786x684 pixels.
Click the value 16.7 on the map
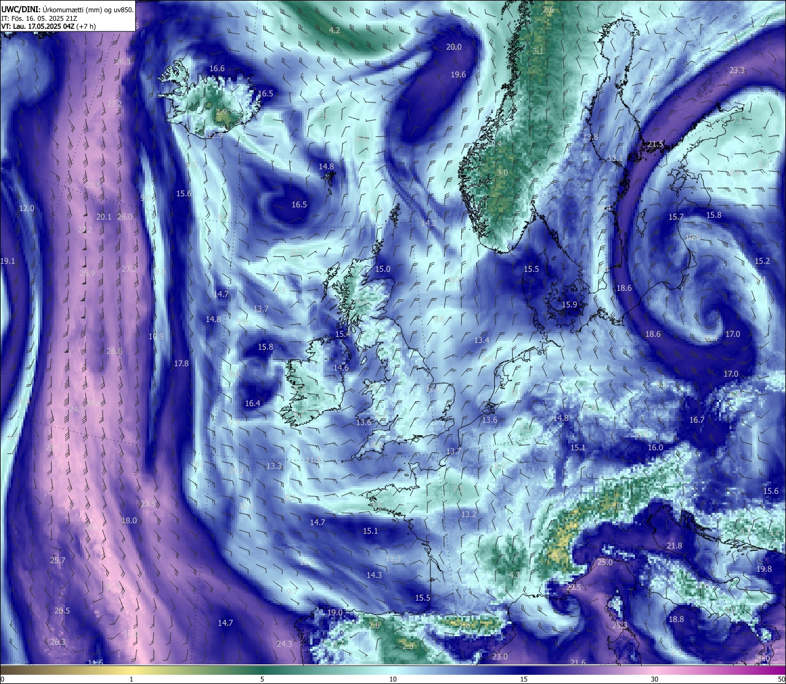(x=696, y=420)
